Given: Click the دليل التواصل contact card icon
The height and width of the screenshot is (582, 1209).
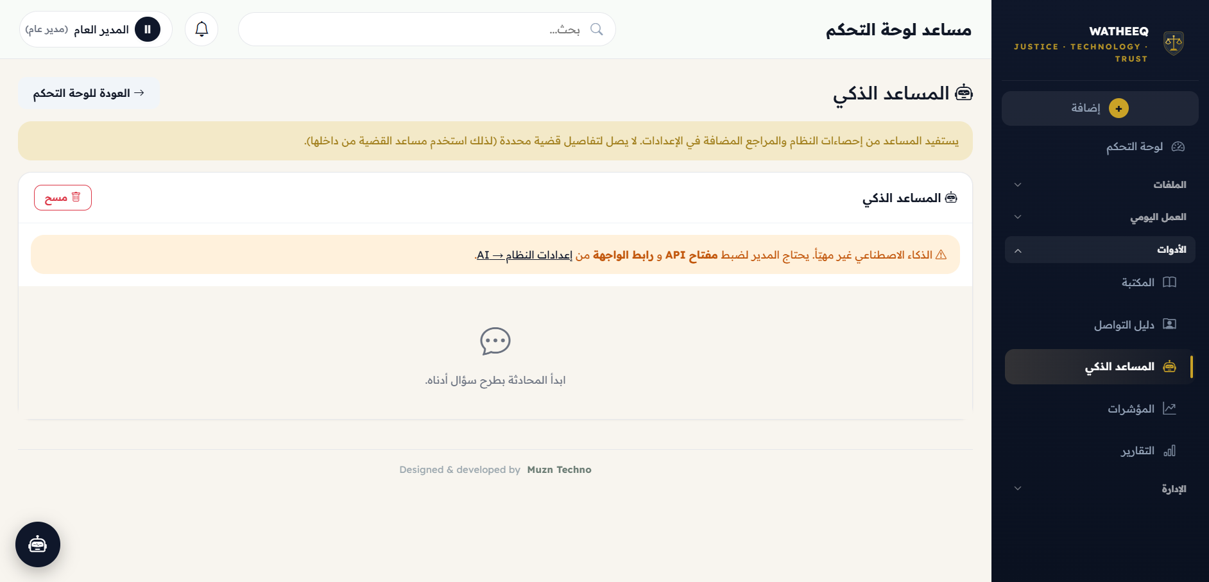Looking at the screenshot, I should 1169,324.
